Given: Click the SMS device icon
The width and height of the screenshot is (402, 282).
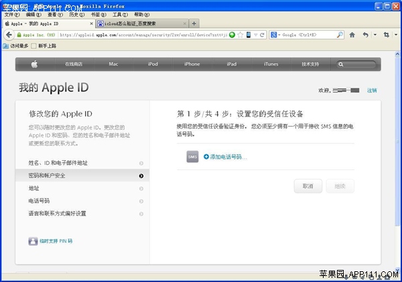Looking at the screenshot, I should [192, 157].
